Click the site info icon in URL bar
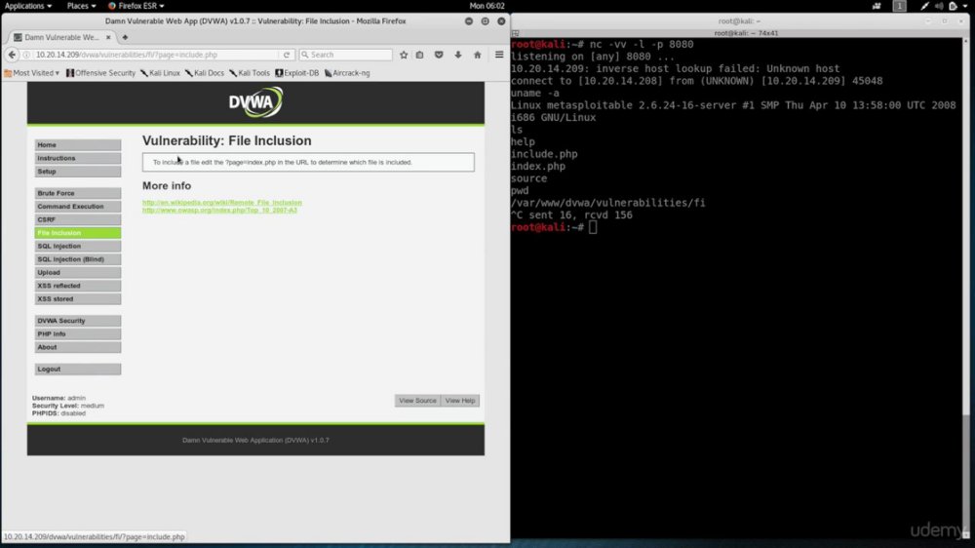975x548 pixels. pyautogui.click(x=26, y=55)
